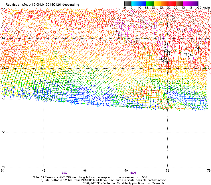Click the purple time marker ending ':00'

click(x=65, y=173)
